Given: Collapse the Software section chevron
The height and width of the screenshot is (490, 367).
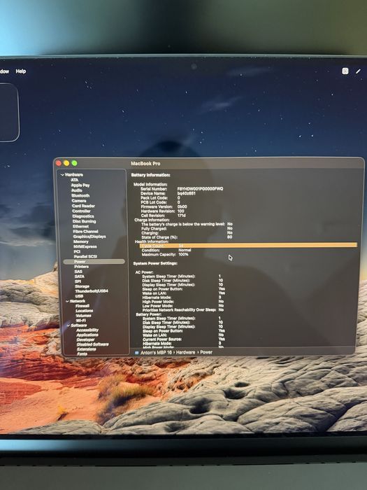Looking at the screenshot, I should click(69, 325).
